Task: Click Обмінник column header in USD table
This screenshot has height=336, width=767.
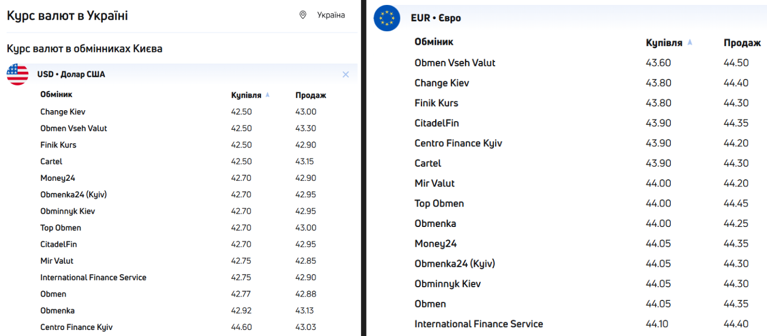Action: (56, 95)
